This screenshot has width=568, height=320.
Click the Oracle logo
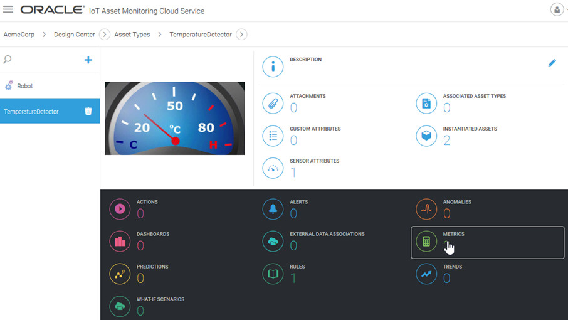(52, 10)
